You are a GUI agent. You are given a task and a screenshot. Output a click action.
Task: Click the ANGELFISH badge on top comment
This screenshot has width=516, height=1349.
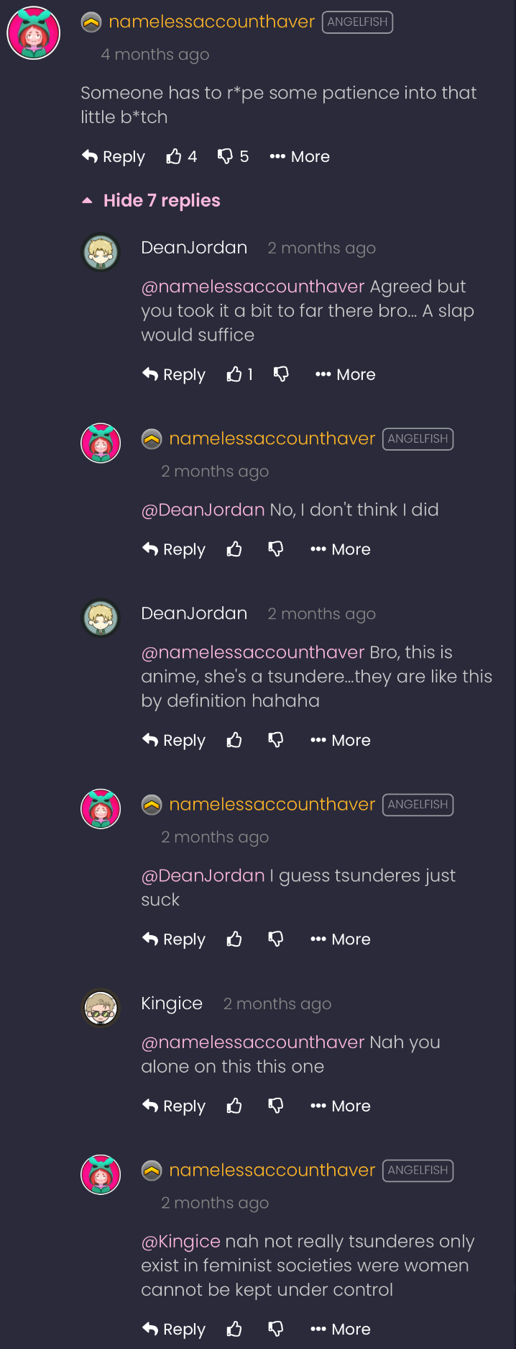pos(357,22)
